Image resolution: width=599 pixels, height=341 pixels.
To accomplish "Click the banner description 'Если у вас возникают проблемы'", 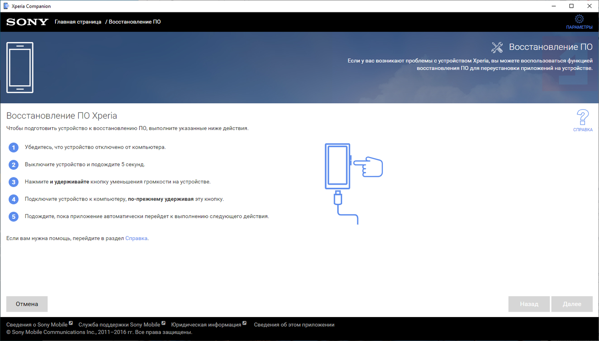I will 470,65.
